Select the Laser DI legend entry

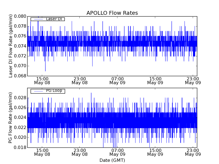tap(54, 19)
